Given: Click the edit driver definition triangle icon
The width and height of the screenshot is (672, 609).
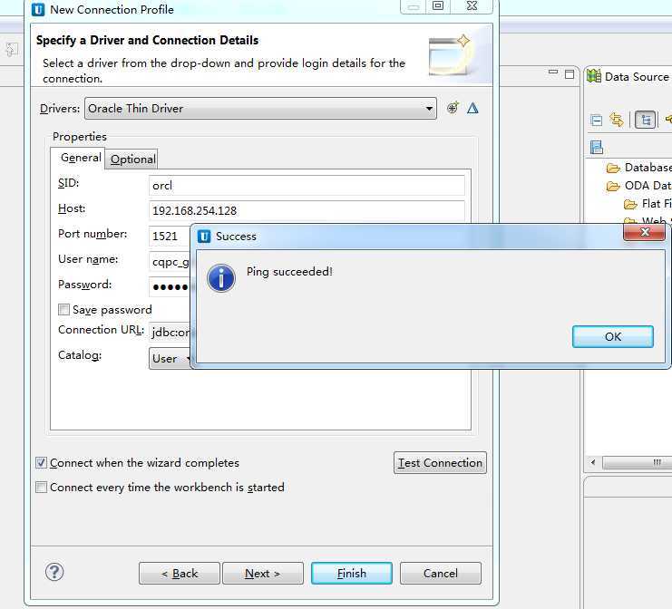Looking at the screenshot, I should (x=472, y=108).
